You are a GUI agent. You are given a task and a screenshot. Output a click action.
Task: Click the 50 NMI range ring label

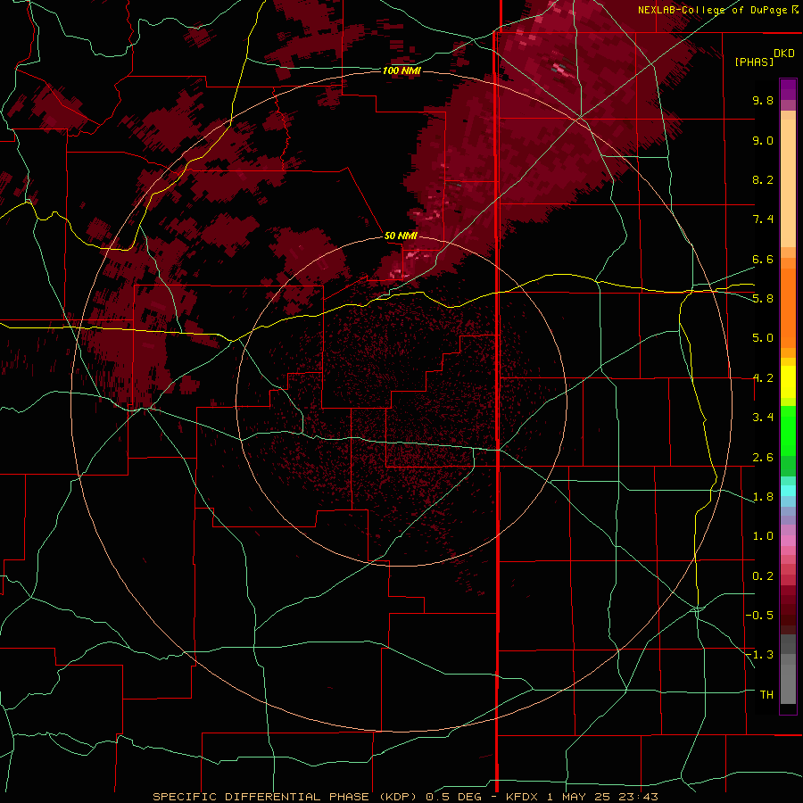click(x=401, y=236)
